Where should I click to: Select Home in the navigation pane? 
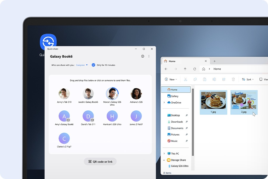(x=176, y=89)
